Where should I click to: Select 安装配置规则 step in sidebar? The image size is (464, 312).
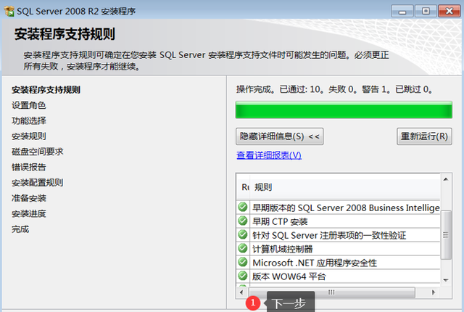37,183
